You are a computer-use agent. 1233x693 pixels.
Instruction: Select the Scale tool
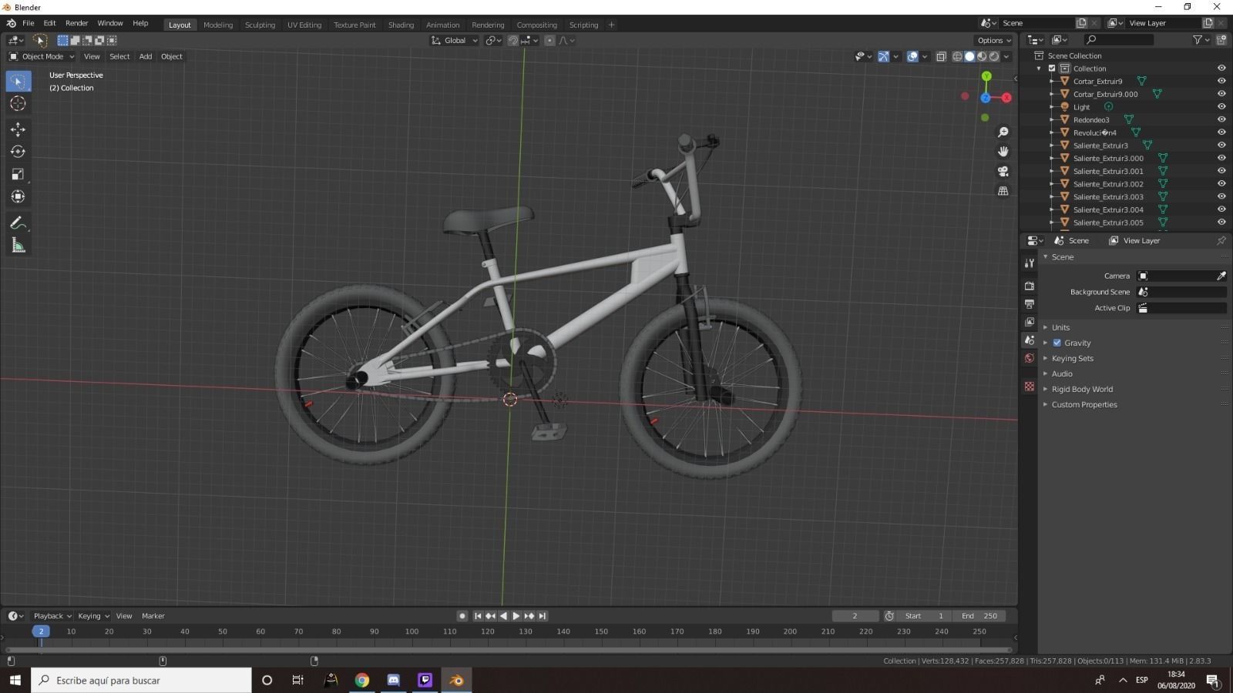click(x=18, y=174)
